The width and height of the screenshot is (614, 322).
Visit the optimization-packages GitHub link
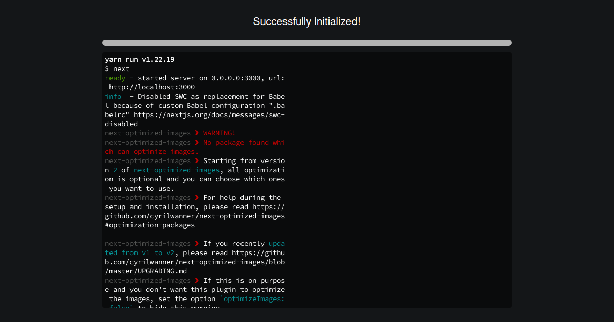194,216
